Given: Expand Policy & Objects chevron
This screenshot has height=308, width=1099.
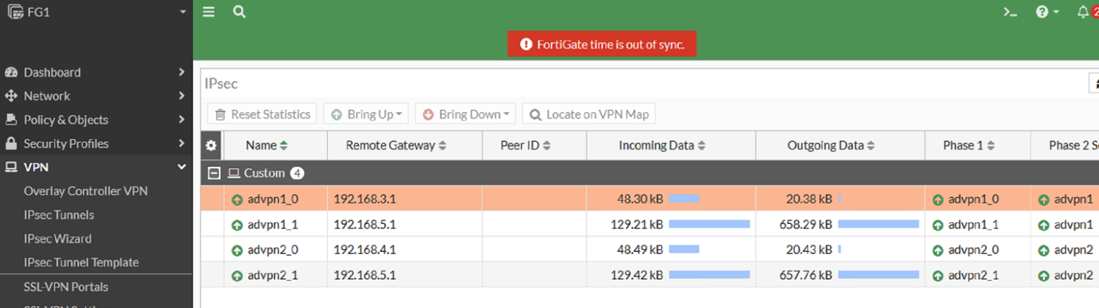Looking at the screenshot, I should [x=181, y=119].
